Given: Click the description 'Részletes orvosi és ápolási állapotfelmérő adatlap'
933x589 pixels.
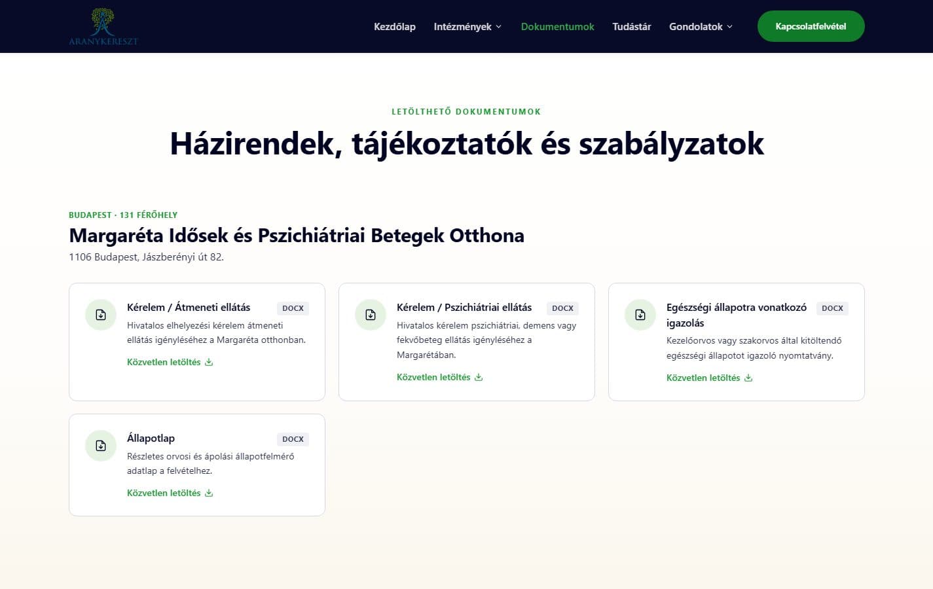Looking at the screenshot, I should pos(211,463).
